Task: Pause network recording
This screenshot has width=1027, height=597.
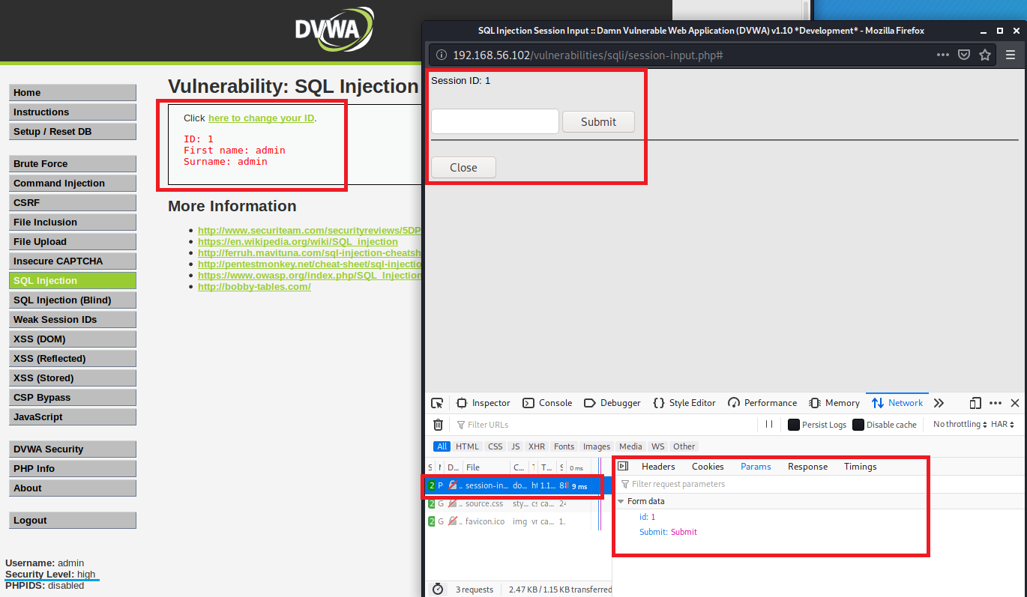Action: coord(769,425)
